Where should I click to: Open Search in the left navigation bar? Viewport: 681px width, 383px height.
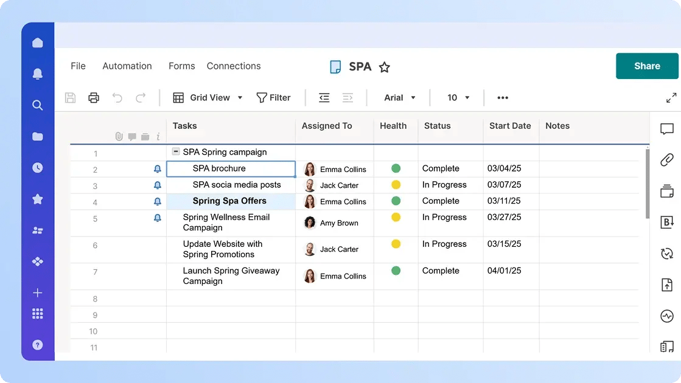point(37,105)
